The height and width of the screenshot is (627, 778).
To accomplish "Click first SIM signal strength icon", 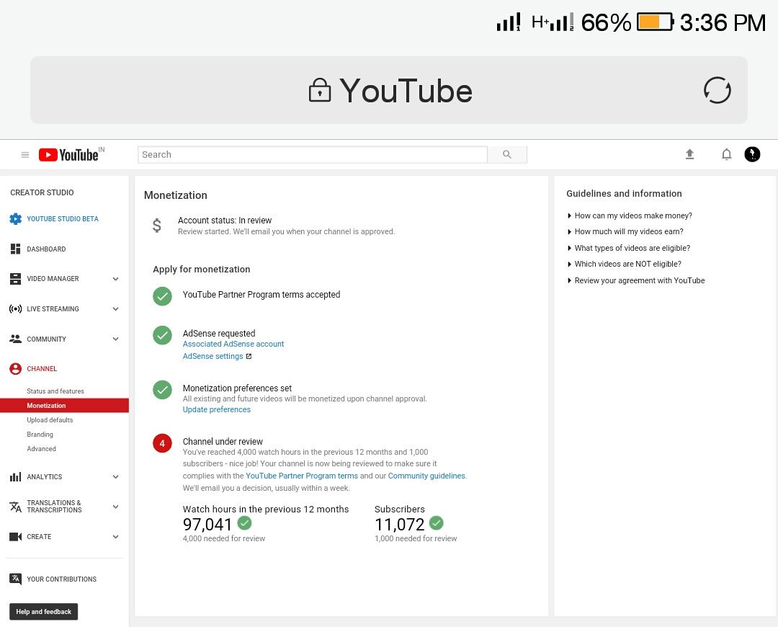I will [509, 22].
